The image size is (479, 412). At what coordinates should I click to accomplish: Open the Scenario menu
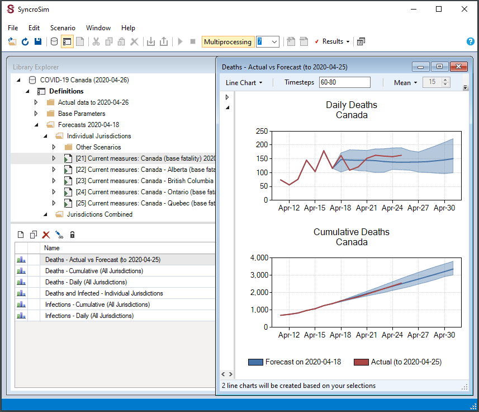(x=63, y=28)
